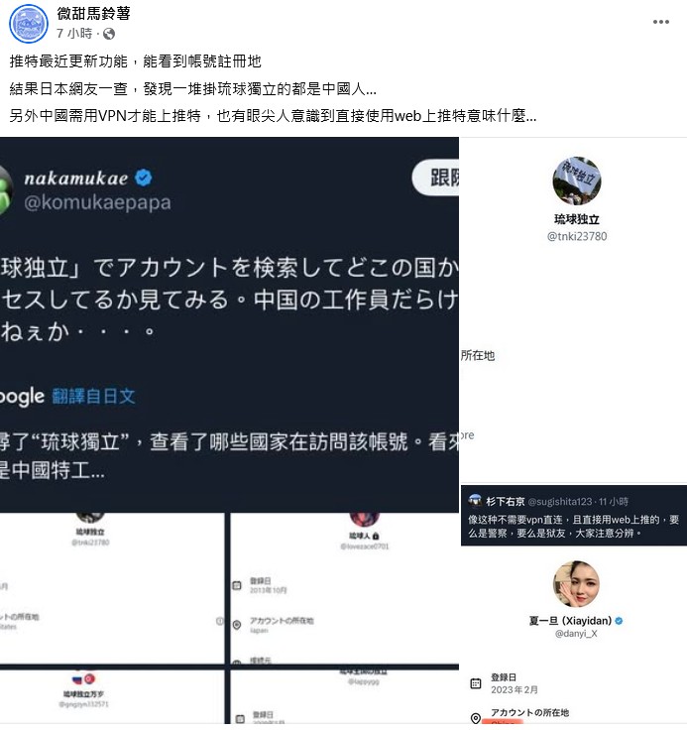
Task: Click the @tnki23780 handle under 琉球独立
Action: point(577,236)
